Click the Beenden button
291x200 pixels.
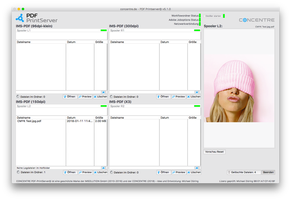point(269,172)
